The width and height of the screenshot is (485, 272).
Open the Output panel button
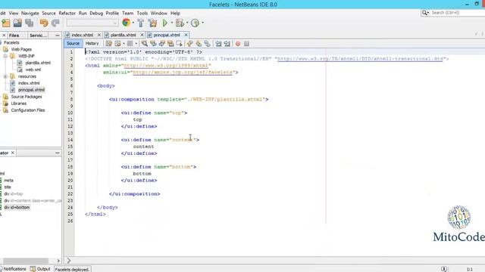pyautogui.click(x=40, y=269)
